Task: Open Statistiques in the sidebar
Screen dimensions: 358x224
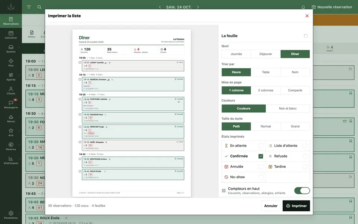Action: coord(11,160)
